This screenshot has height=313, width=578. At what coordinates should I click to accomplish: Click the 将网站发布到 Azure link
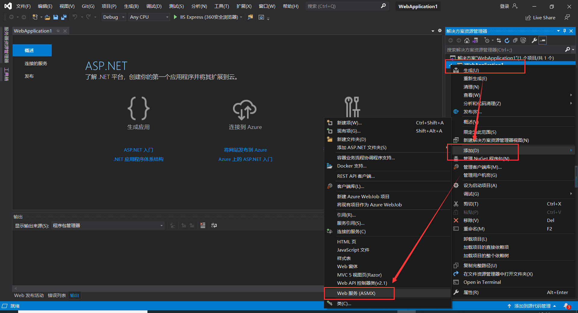point(245,150)
